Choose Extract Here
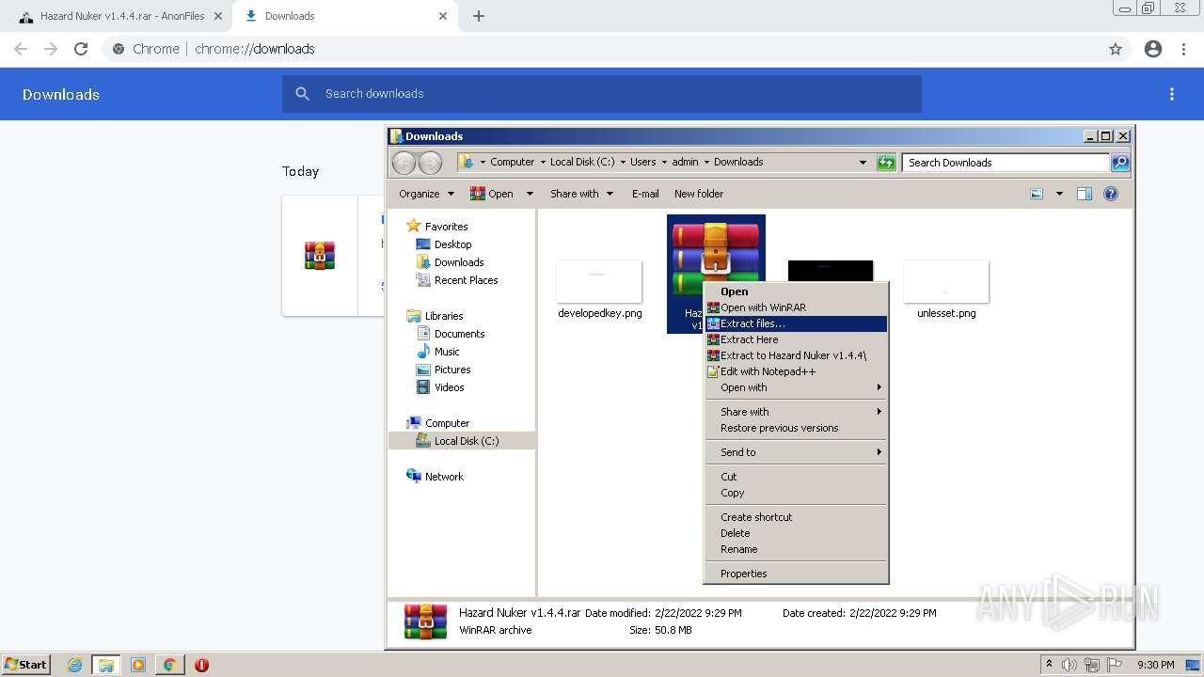This screenshot has width=1204, height=677. (x=796, y=339)
